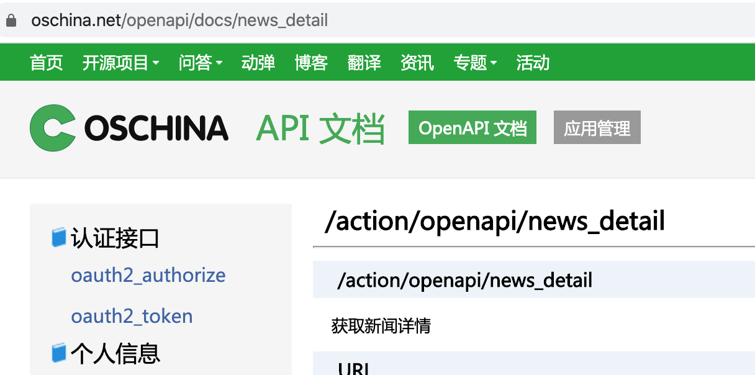755x375 pixels.
Task: Open the oauth2_authorize link
Action: (148, 275)
